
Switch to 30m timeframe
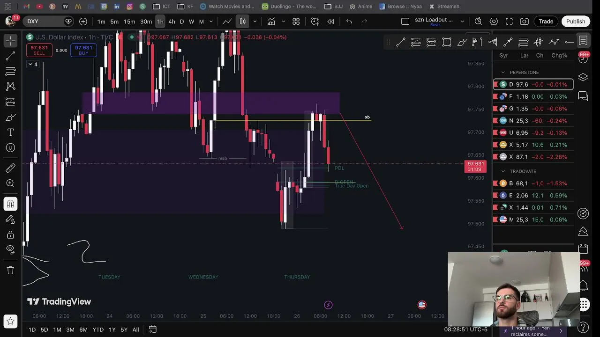point(146,22)
